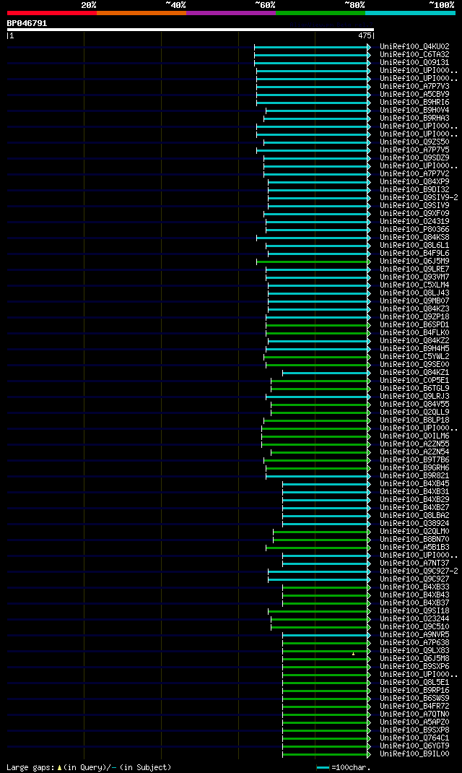The image size is (462, 773).
Task: Open hit UniRef100_B9HRI6
Action: pos(414,102)
